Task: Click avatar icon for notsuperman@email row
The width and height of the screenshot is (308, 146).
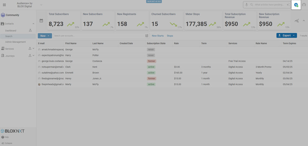Action: click(39, 67)
